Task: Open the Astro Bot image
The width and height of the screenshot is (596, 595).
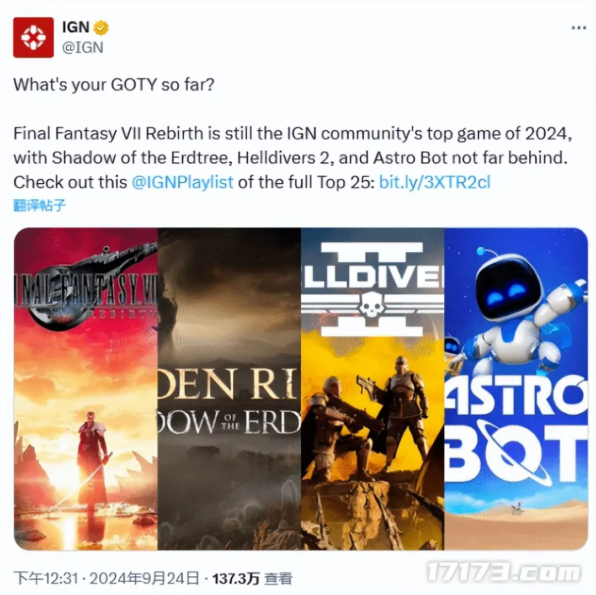Action: 516,389
